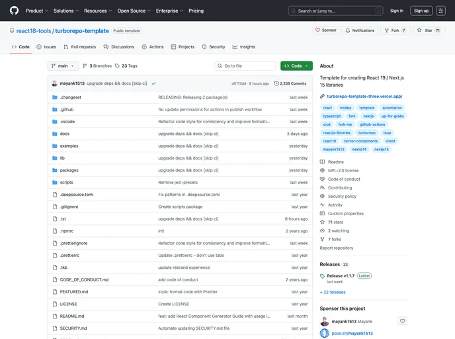Open the Notifications bell button
Image resolution: width=455 pixels, height=339 pixels.
[360, 30]
